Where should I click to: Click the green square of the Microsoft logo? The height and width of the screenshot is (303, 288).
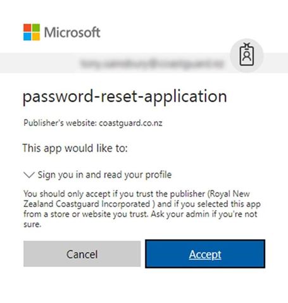pyautogui.click(x=36, y=28)
